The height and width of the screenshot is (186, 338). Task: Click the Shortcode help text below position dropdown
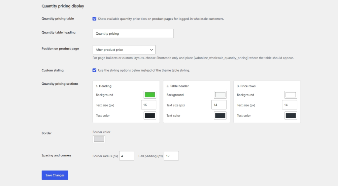pyautogui.click(x=193, y=58)
